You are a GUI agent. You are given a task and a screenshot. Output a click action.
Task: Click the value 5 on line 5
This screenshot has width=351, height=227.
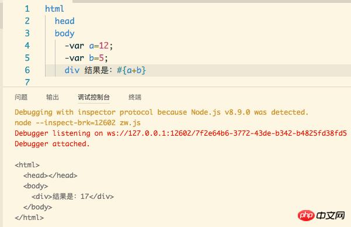click(102, 58)
